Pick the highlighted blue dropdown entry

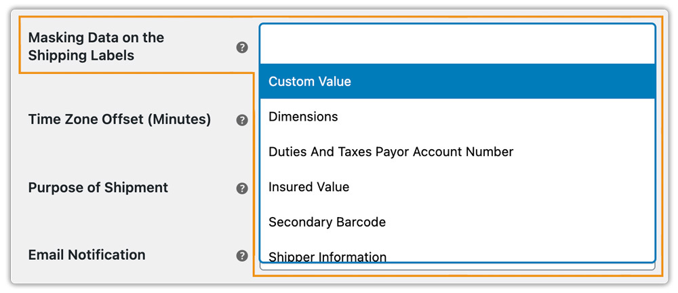tap(457, 81)
